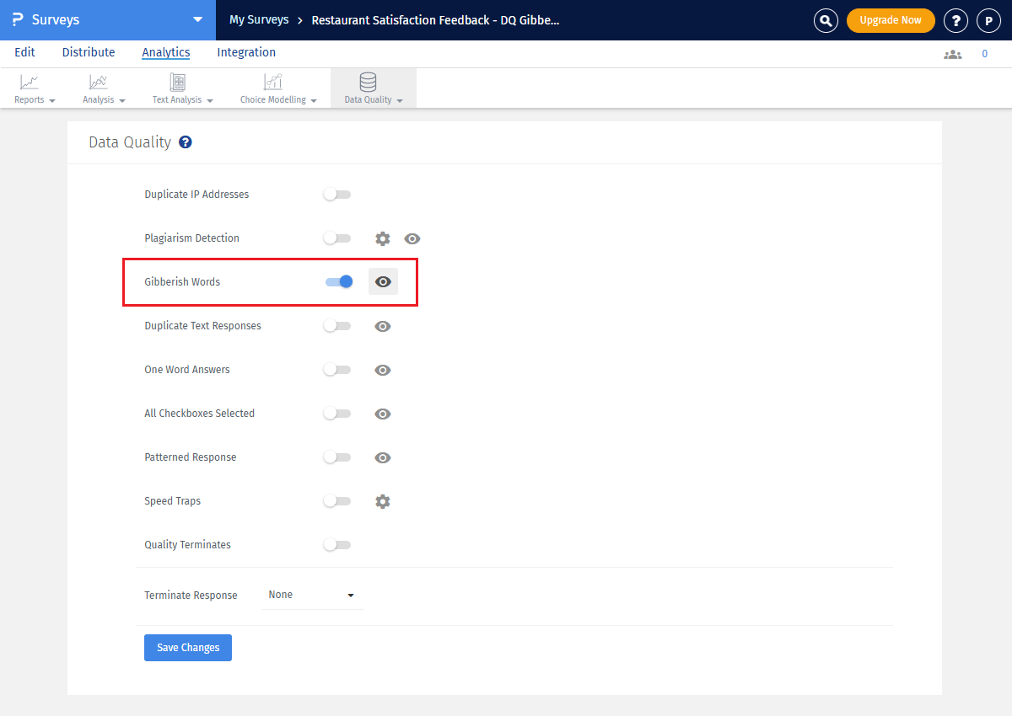The height and width of the screenshot is (716, 1012).
Task: Open the user profile P avatar
Action: 988,20
